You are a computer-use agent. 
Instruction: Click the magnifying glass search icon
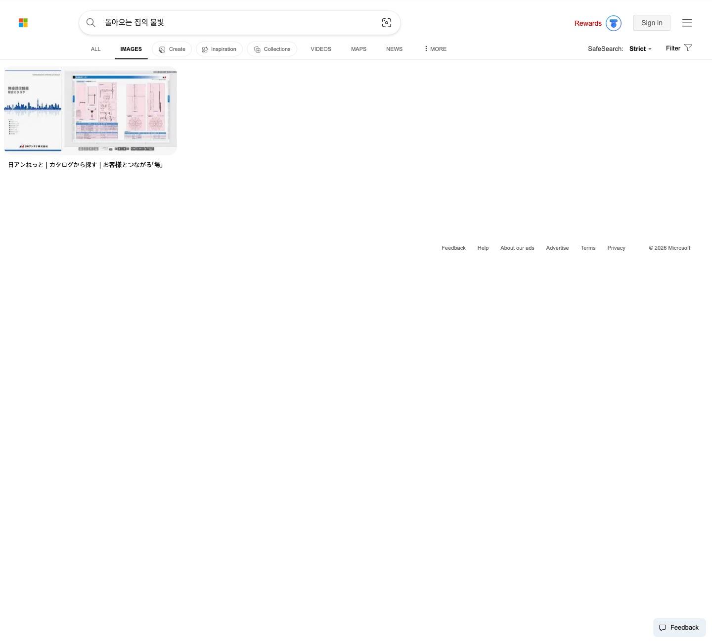91,23
